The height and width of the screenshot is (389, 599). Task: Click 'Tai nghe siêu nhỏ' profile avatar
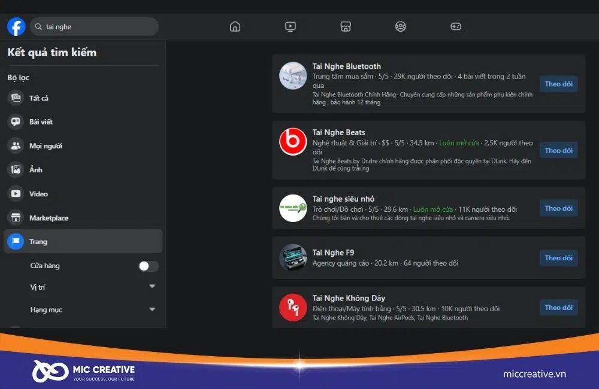coord(293,208)
